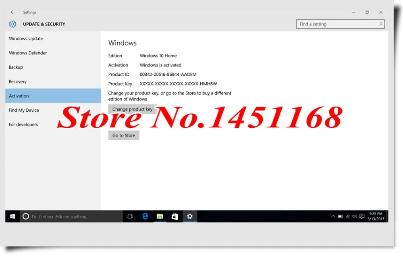The height and width of the screenshot is (256, 403).
Task: Click the Windows heading
Action: 123,43
